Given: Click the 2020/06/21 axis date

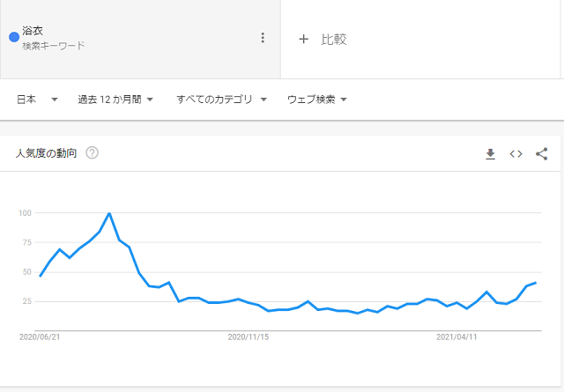Looking at the screenshot, I should tap(40, 337).
